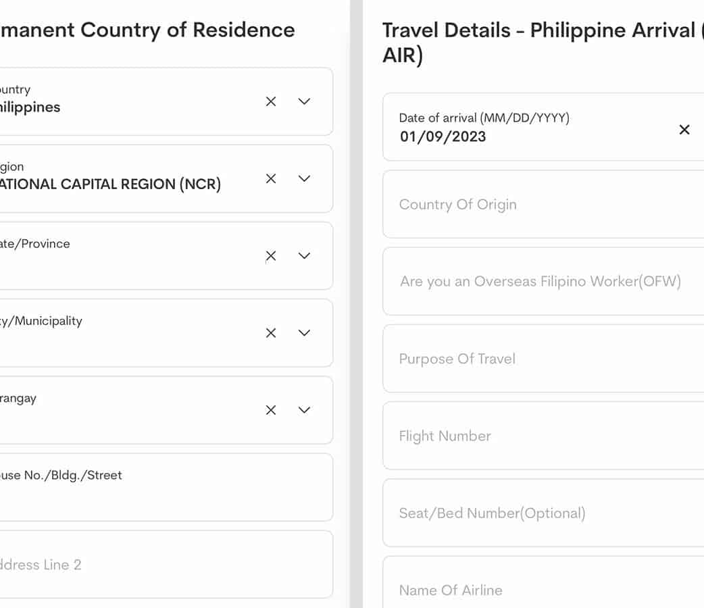Clear the City/Municipality field
Viewport: 704px width, 608px height.
tap(271, 333)
